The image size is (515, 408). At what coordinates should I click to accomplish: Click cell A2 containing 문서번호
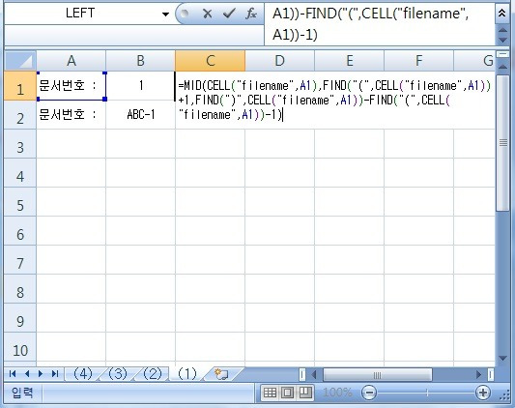[x=71, y=115]
